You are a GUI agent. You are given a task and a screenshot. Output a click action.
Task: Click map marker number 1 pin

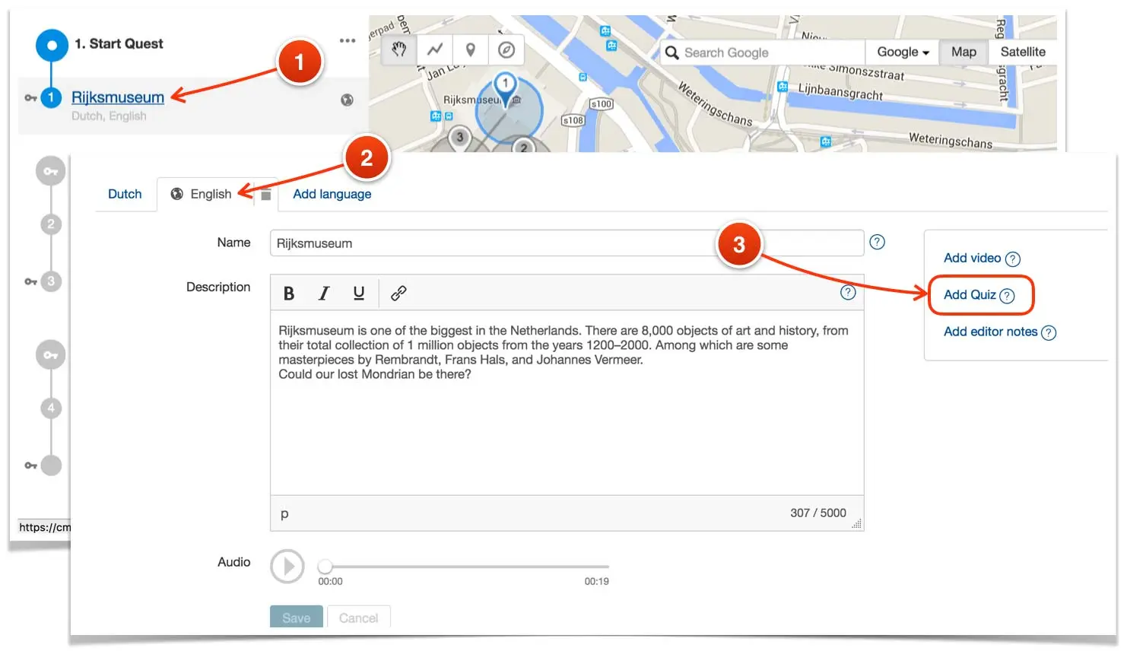(506, 89)
